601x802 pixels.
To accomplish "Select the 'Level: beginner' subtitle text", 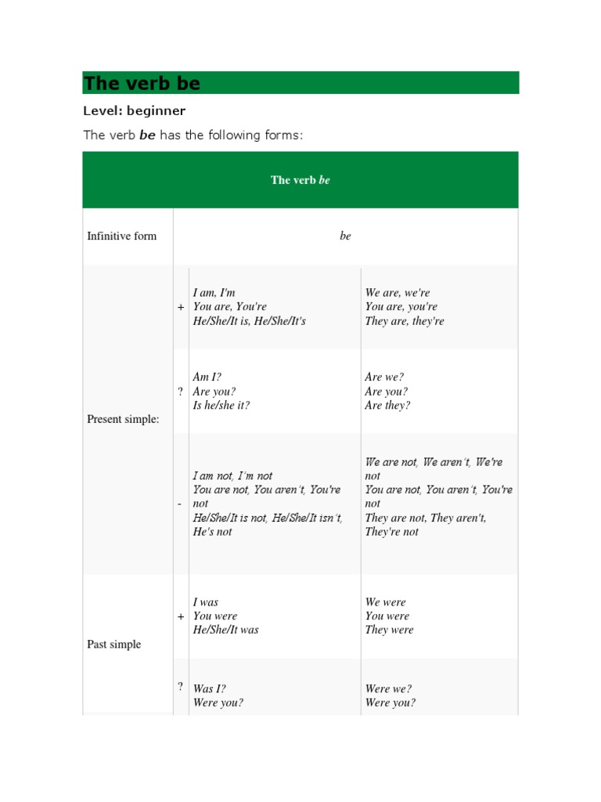I will tap(135, 111).
